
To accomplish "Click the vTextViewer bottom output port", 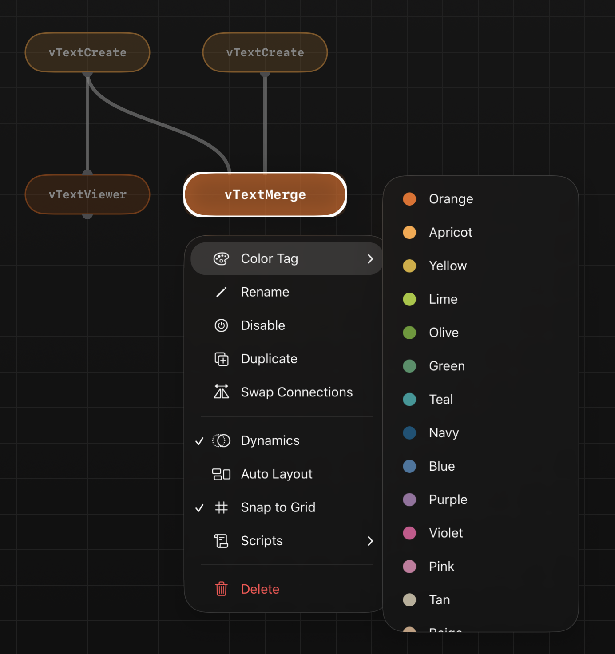I will (x=87, y=216).
